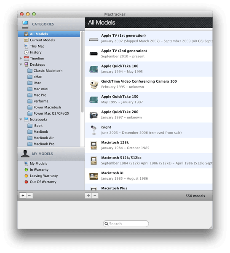Select MacBook Pro in Notebooks
Viewport: 230px width, 253px height.
[x=44, y=144]
